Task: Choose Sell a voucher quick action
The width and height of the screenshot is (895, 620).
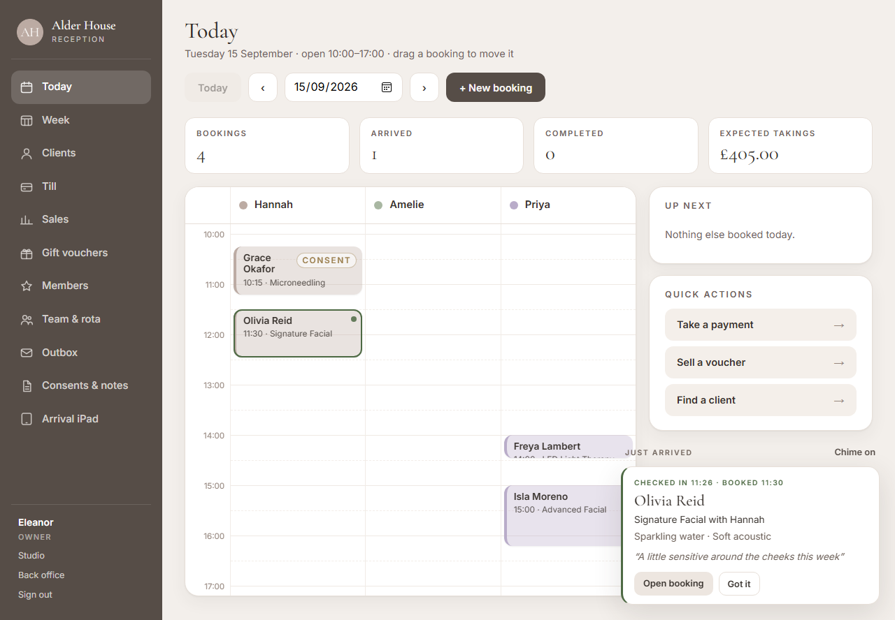Action: pyautogui.click(x=761, y=362)
